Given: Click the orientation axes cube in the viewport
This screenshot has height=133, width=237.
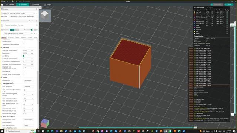Looking at the screenshot, I should (x=45, y=123).
